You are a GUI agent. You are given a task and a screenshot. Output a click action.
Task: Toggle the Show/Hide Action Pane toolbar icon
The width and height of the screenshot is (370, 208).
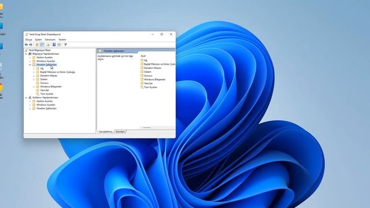pos(59,44)
